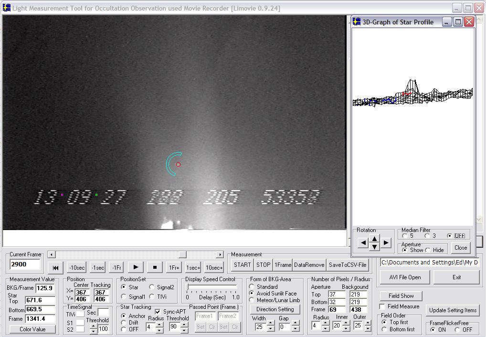486x337 pixels.
Task: Tilt the 3D graph upward
Action: click(374, 239)
